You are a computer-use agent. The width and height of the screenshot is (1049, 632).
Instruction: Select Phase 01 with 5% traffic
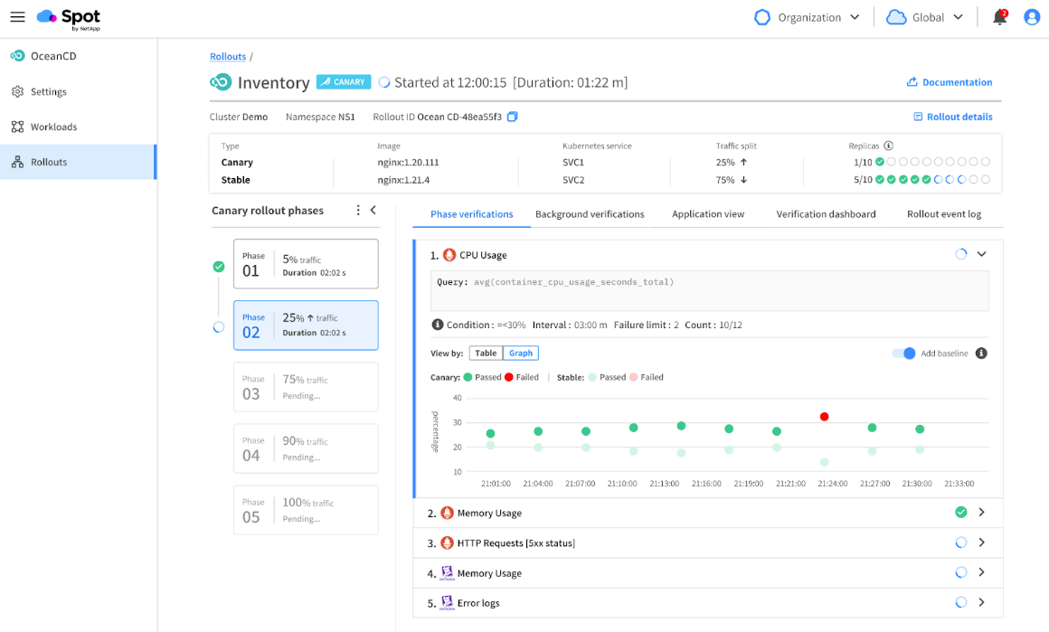pyautogui.click(x=306, y=264)
